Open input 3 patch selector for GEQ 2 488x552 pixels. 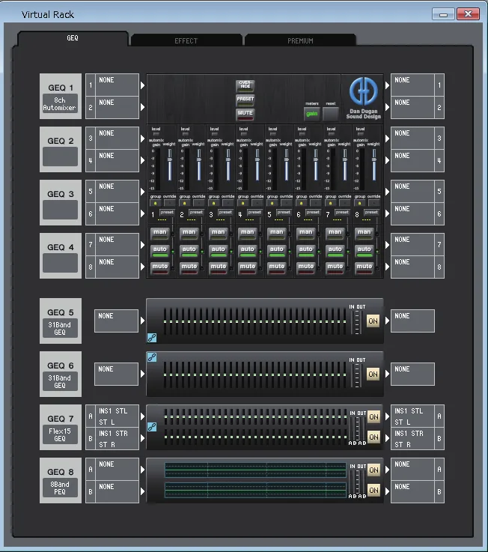112,138
